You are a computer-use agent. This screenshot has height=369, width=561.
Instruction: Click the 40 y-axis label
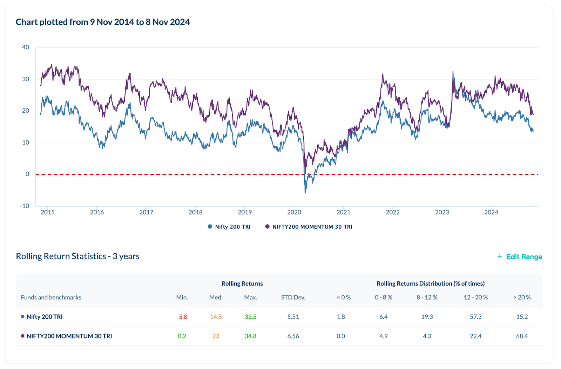(26, 47)
